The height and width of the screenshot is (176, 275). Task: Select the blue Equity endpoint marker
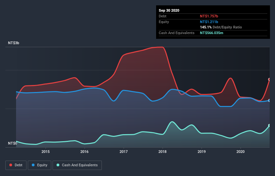coord(269,100)
